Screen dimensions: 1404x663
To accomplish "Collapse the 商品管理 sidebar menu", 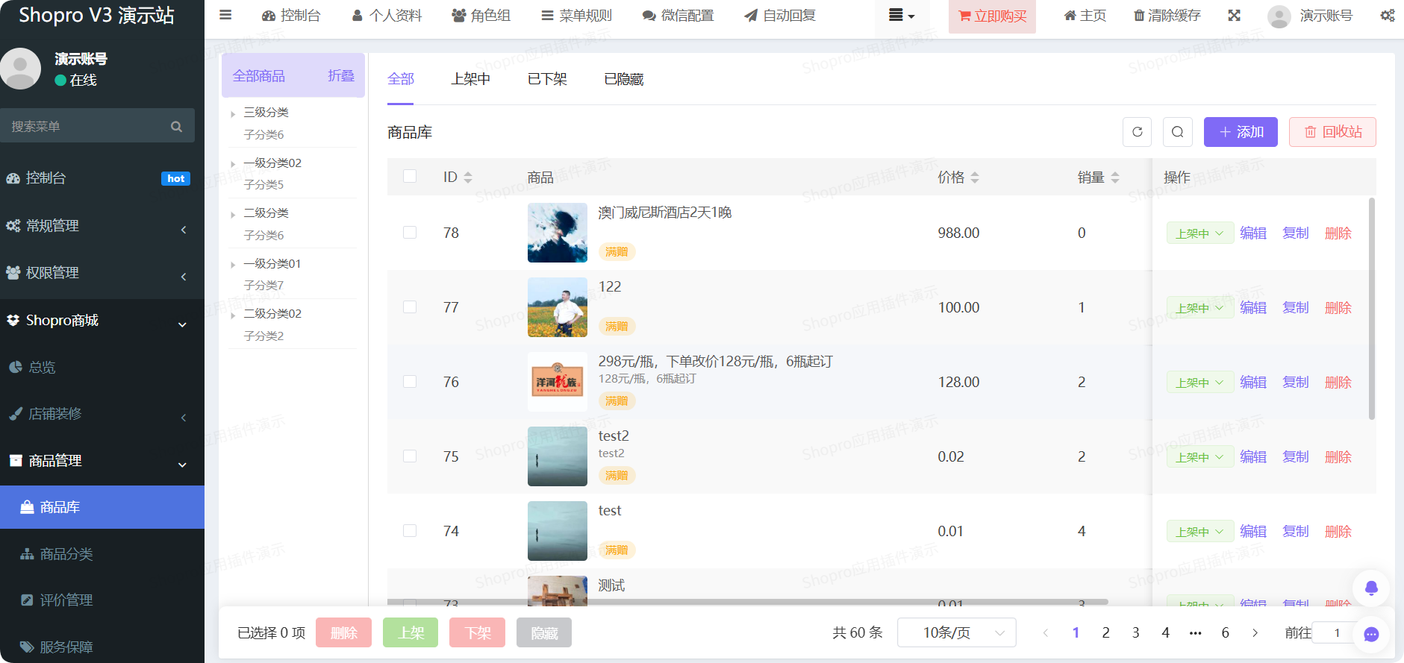I will (x=102, y=461).
